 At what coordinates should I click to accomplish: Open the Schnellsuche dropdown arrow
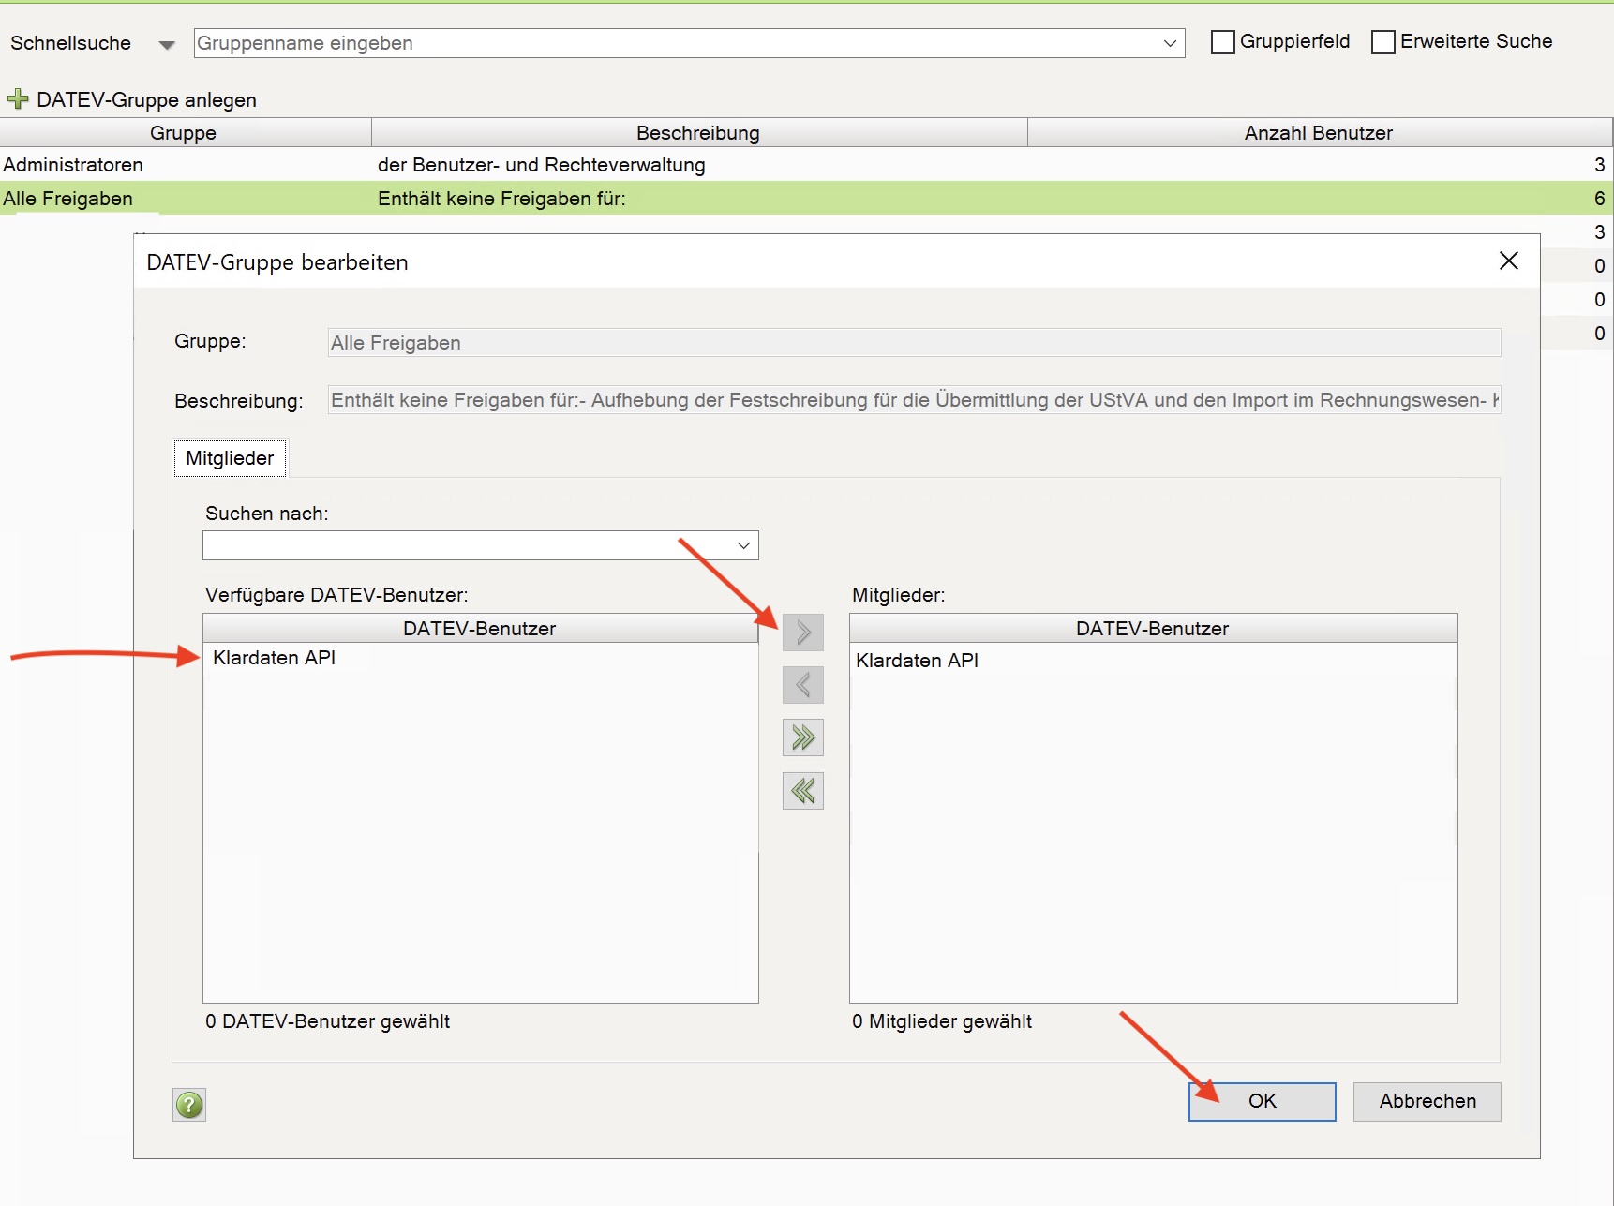pos(167,45)
